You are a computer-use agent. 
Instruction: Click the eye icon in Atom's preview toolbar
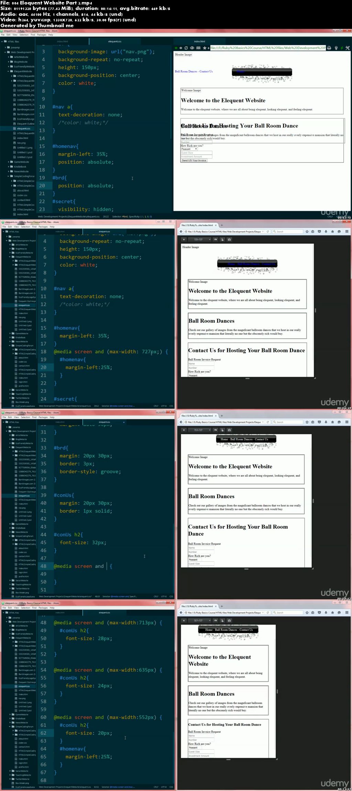tap(192, 48)
